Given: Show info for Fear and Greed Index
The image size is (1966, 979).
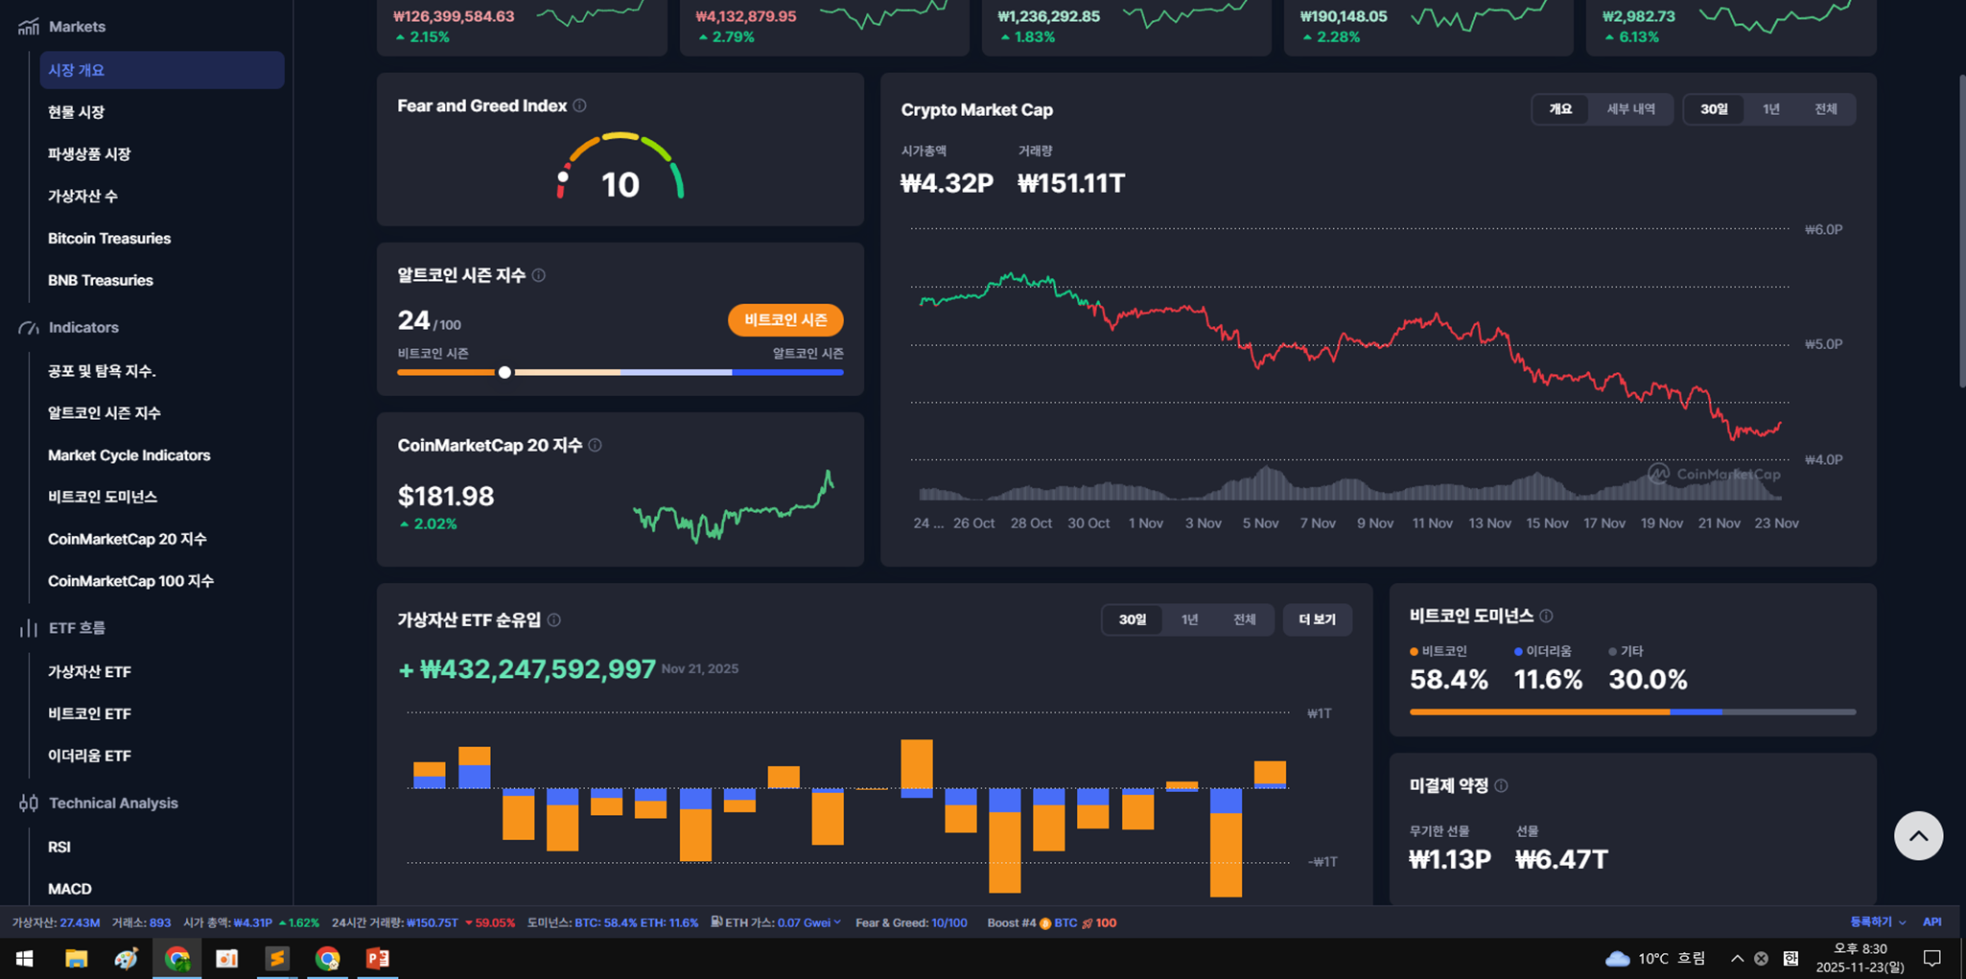Looking at the screenshot, I should (x=579, y=105).
